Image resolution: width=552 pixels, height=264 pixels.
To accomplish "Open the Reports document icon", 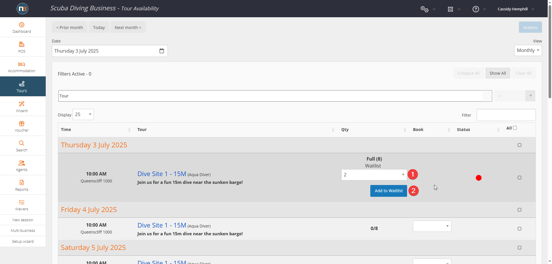I will [22, 182].
